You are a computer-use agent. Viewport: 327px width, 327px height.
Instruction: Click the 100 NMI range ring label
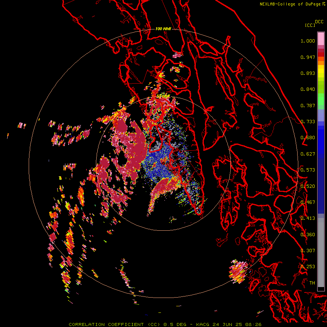pos(163,29)
